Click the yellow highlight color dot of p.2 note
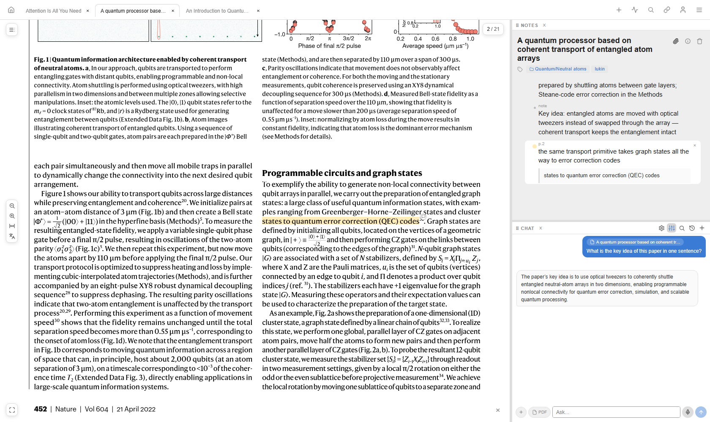 click(x=534, y=146)
